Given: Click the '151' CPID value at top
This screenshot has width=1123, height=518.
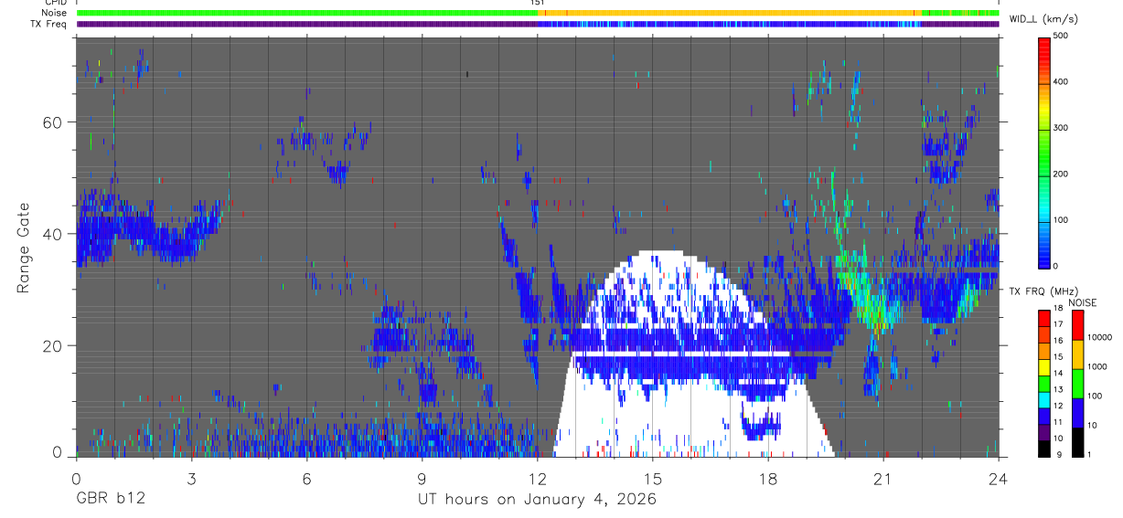Looking at the screenshot, I should point(538,3).
